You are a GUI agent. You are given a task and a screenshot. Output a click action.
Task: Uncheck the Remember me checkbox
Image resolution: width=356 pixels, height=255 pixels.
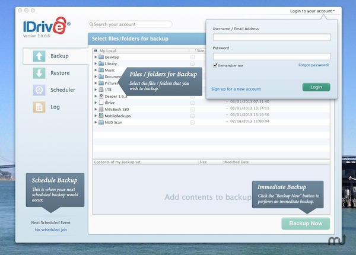[x=215, y=65]
